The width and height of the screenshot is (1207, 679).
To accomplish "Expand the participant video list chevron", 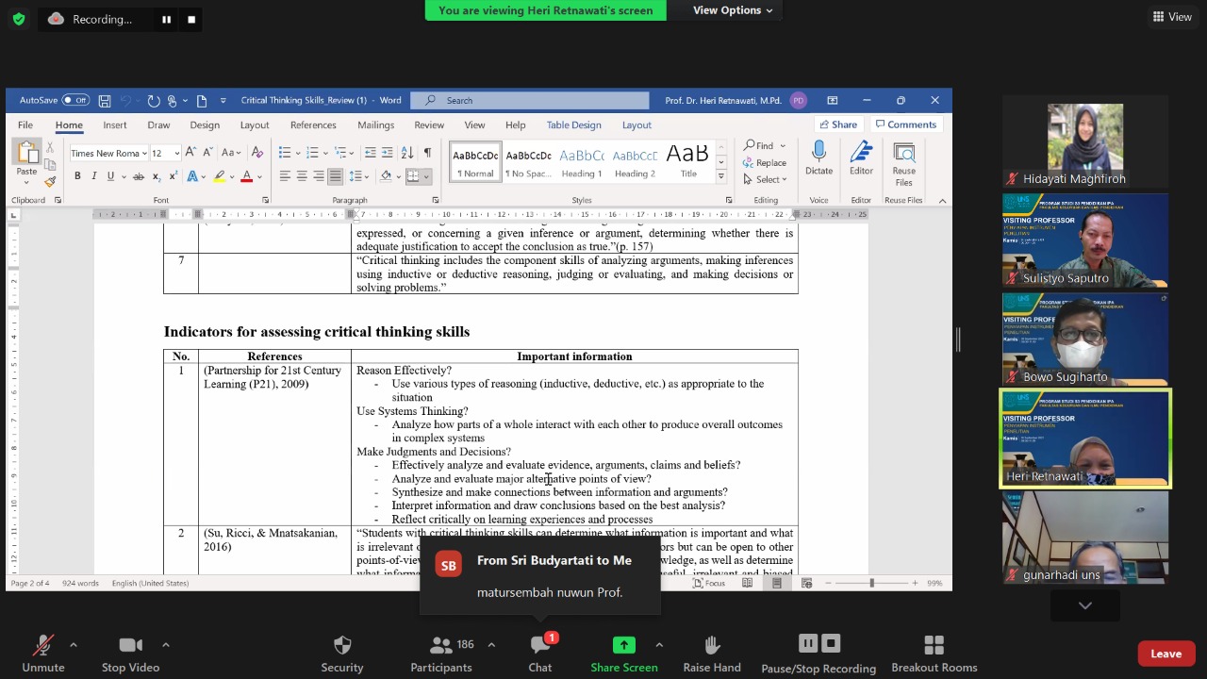I will [1084, 605].
